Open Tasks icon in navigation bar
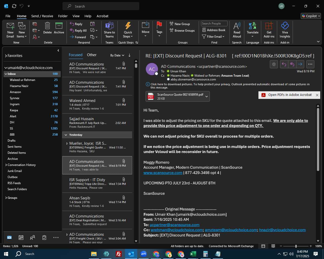The width and height of the screenshot is (324, 259). point(44,237)
